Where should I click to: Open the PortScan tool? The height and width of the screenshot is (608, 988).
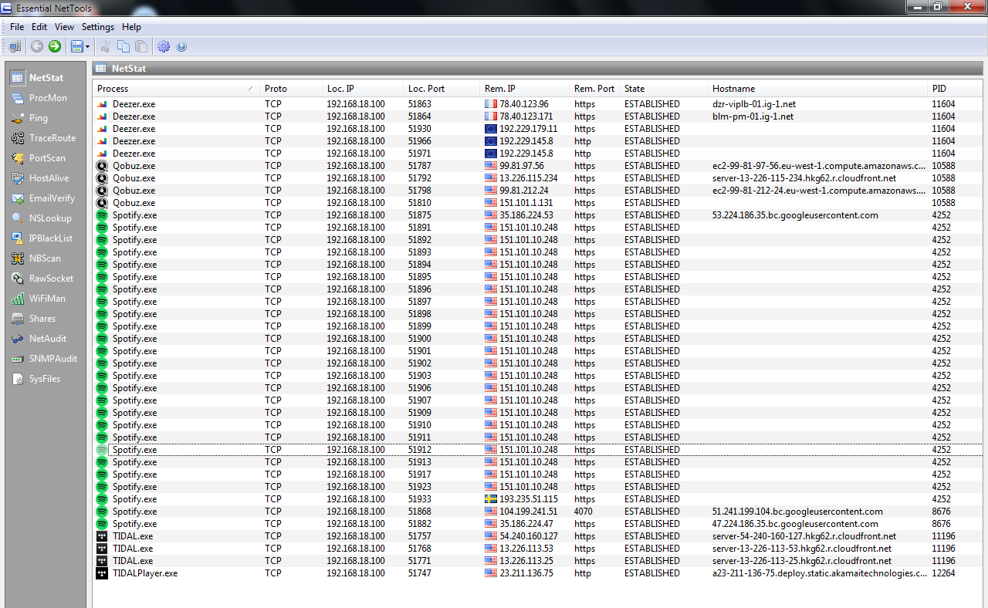click(x=39, y=158)
